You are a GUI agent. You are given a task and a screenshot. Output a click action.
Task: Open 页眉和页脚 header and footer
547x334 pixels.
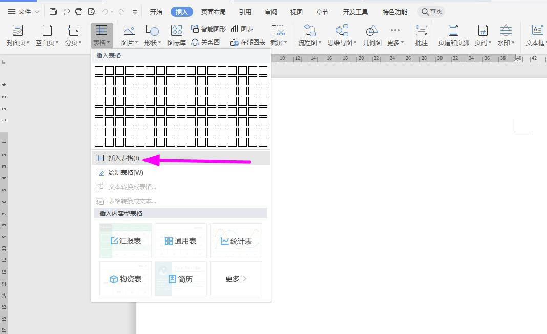point(453,35)
